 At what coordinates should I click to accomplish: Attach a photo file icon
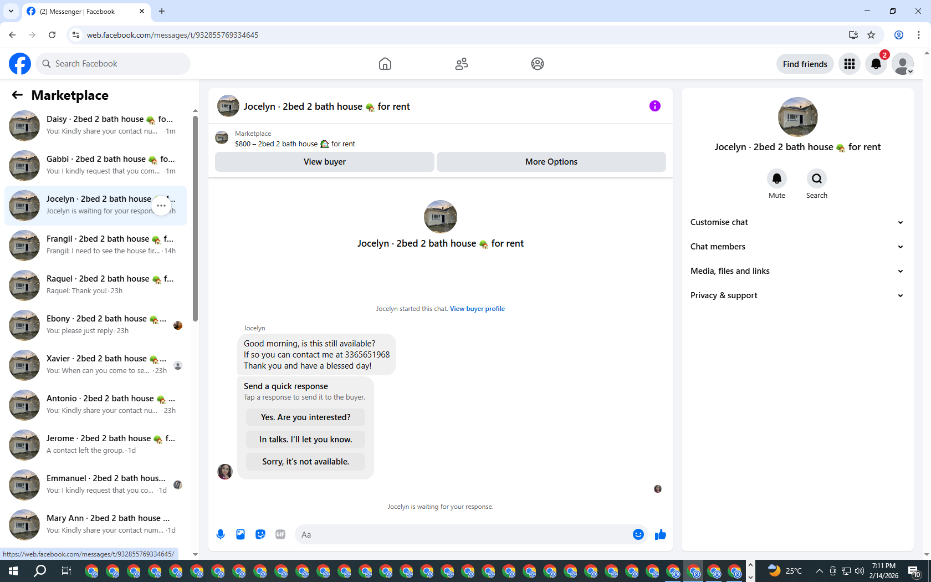[241, 534]
